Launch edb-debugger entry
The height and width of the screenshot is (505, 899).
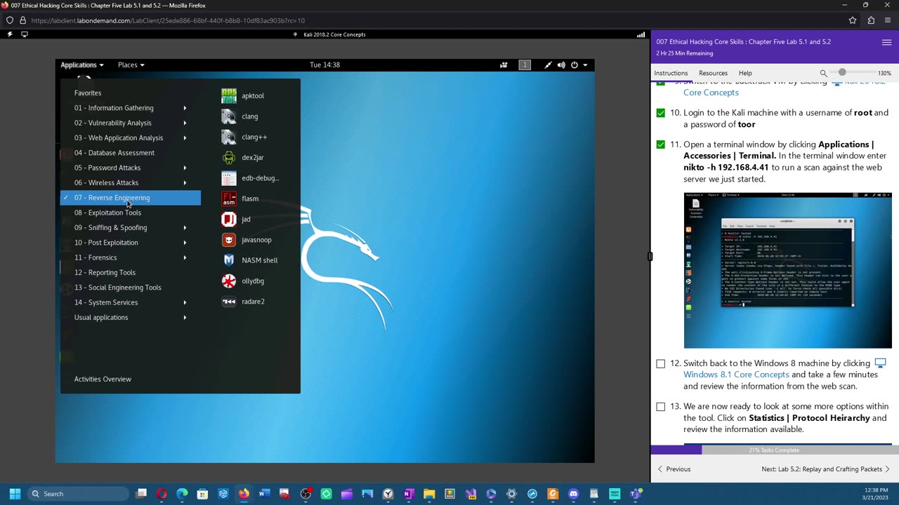click(250, 178)
